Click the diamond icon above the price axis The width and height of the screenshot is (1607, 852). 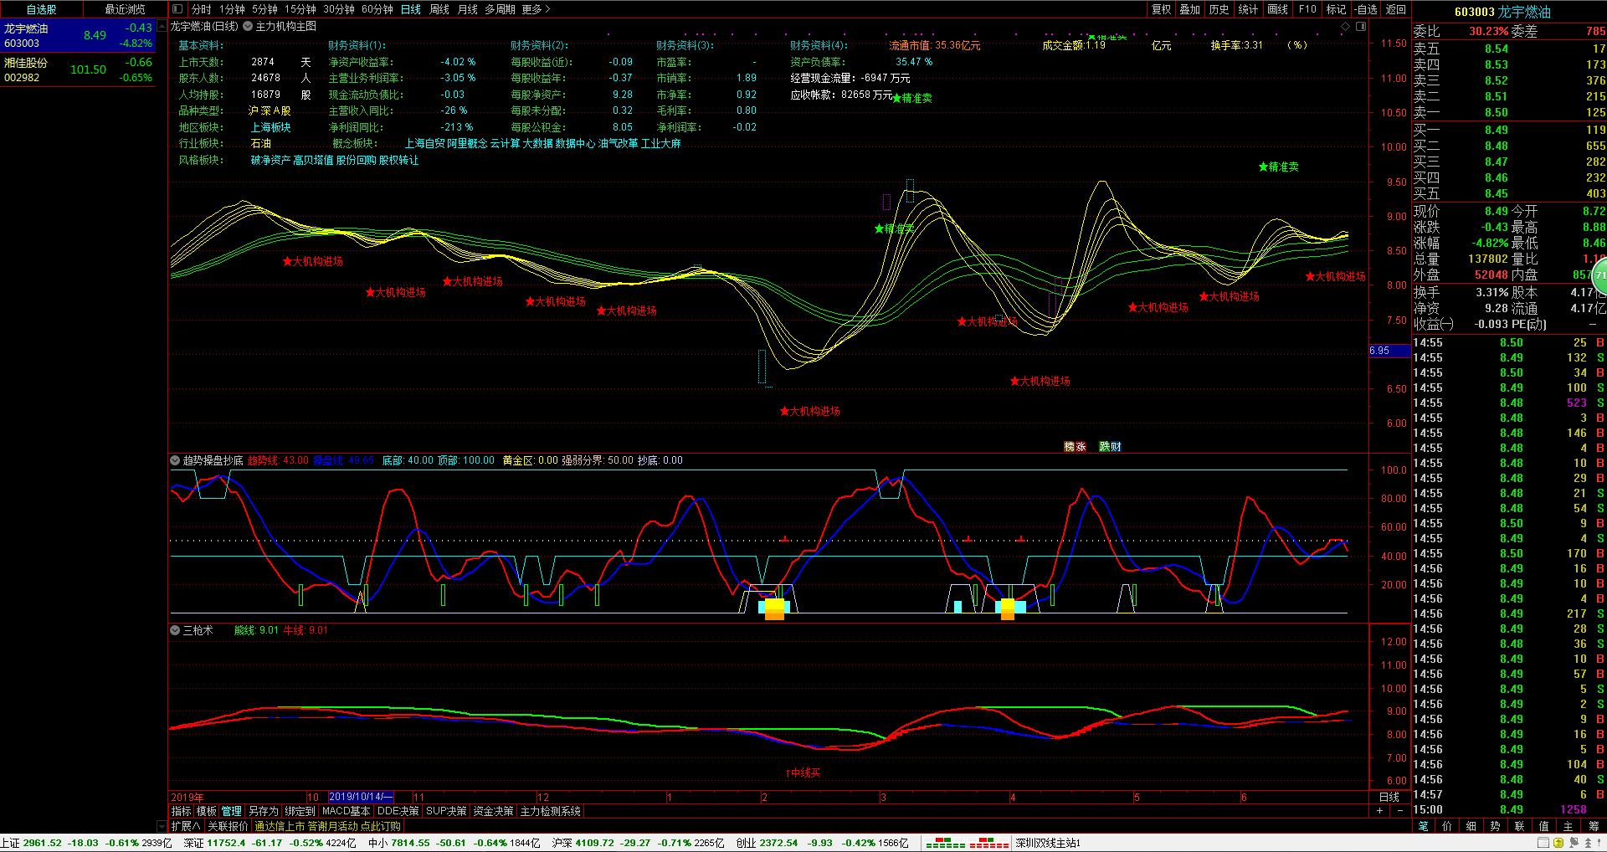tap(1345, 27)
